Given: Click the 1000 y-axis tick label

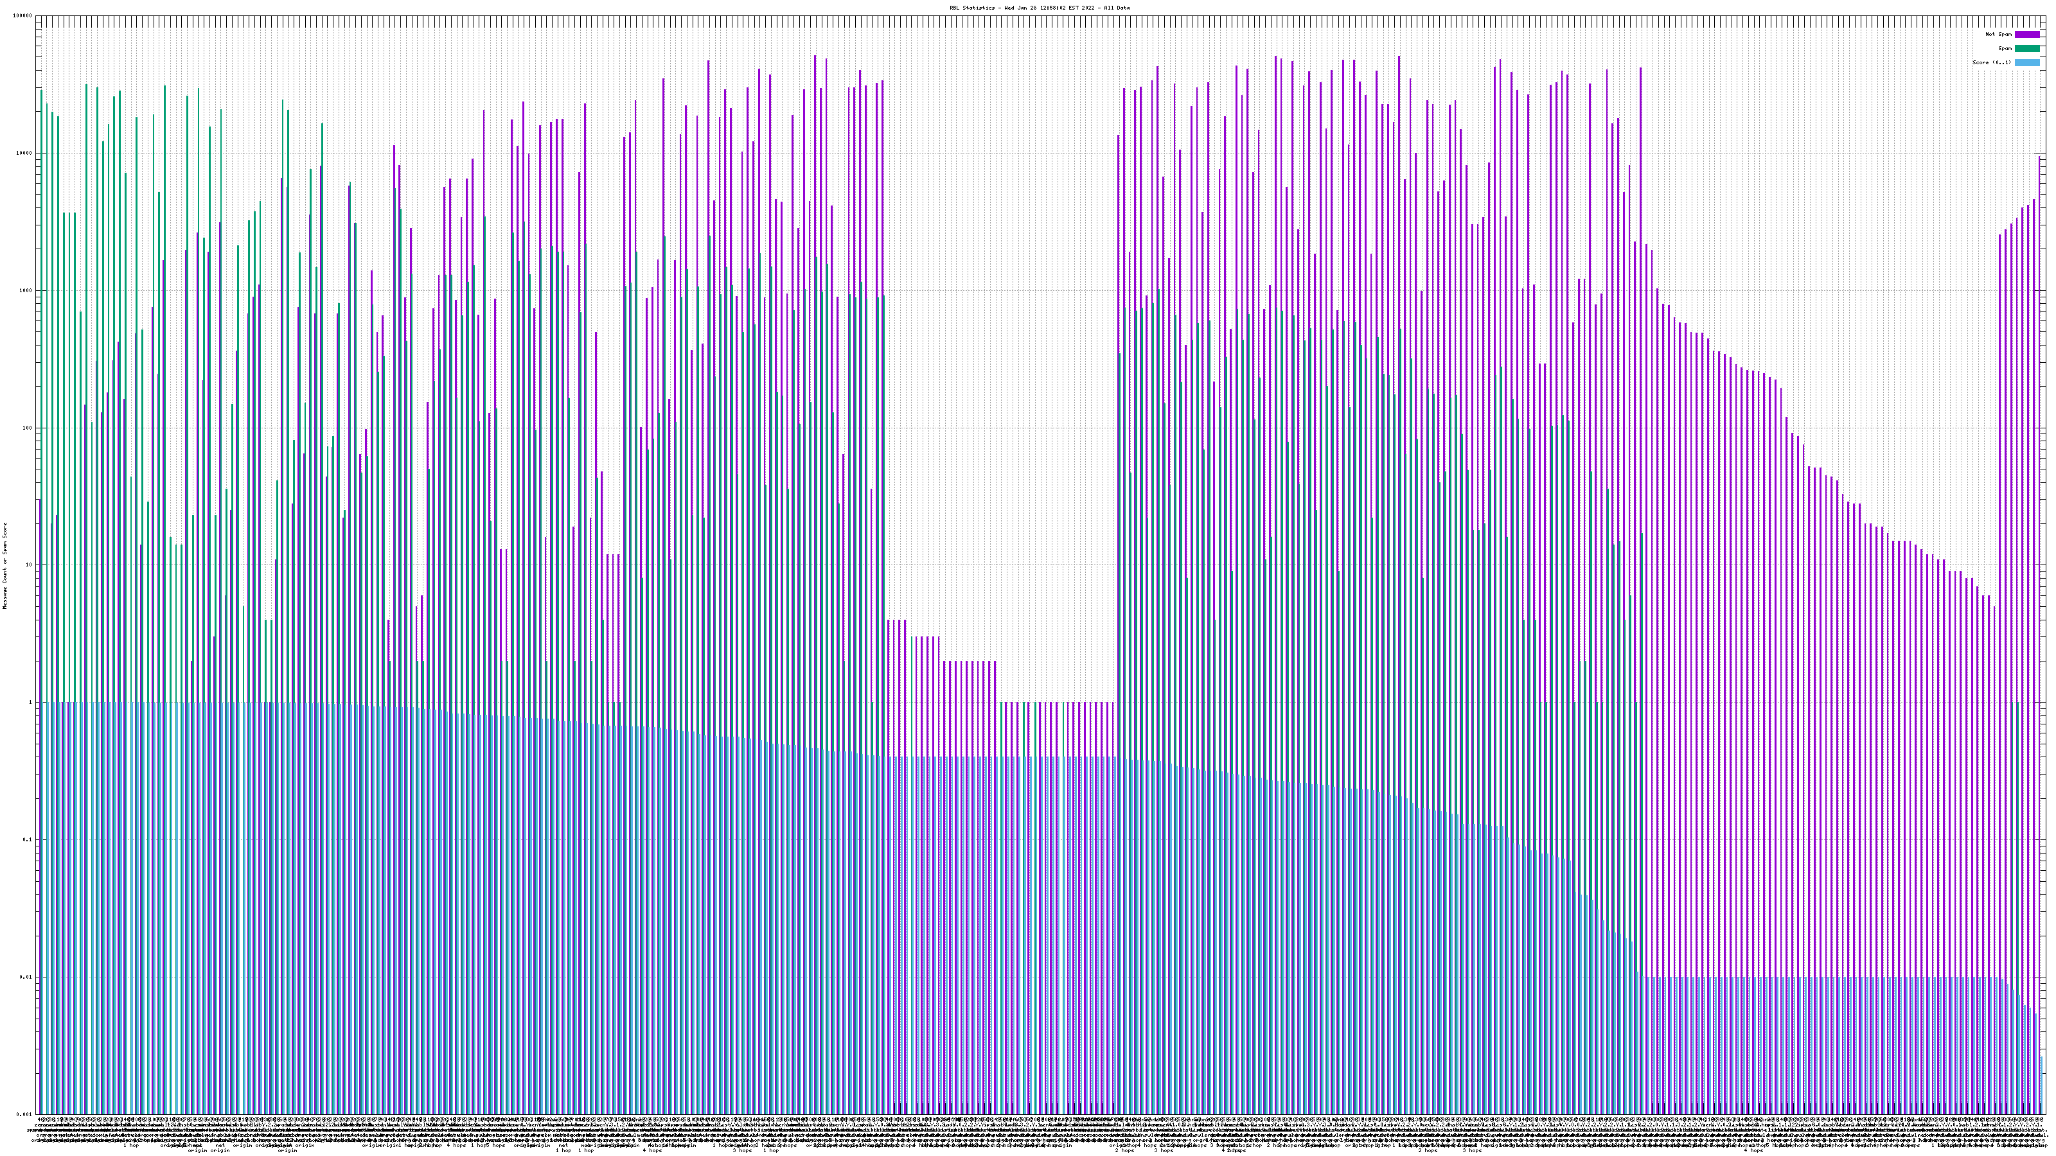Looking at the screenshot, I should click(26, 290).
